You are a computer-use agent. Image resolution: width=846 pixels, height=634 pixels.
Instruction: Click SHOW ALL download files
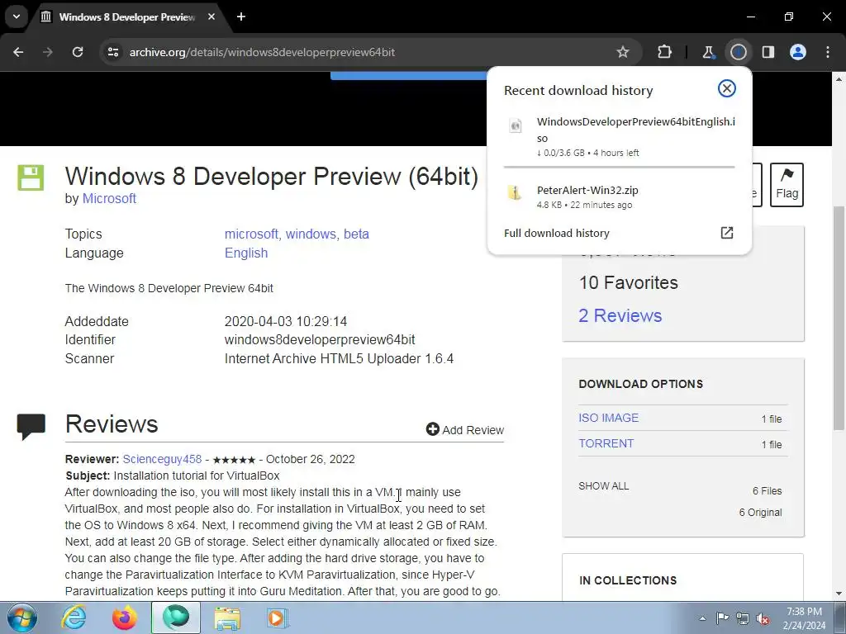(603, 485)
